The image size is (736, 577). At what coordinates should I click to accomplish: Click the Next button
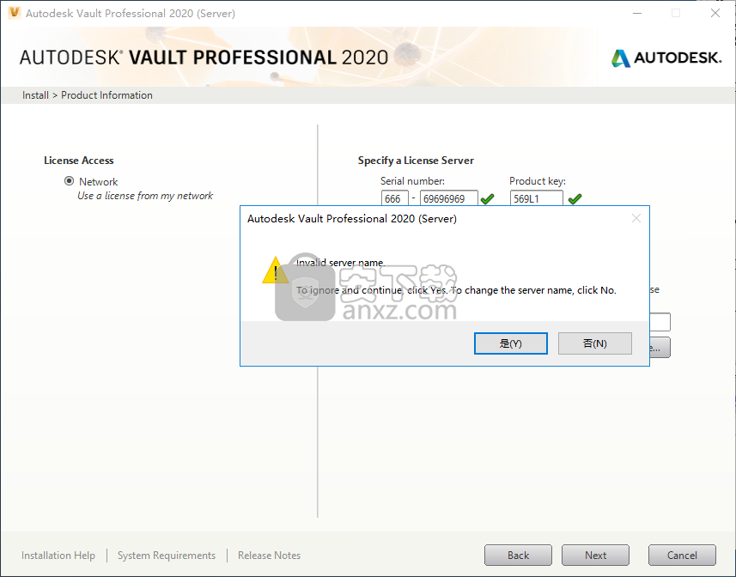[596, 556]
